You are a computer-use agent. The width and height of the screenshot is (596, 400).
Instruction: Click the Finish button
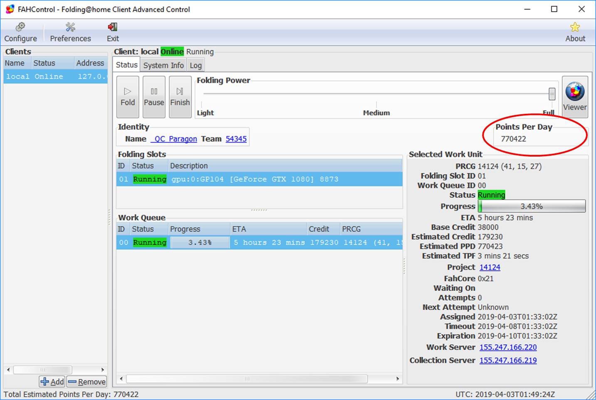[x=180, y=97]
